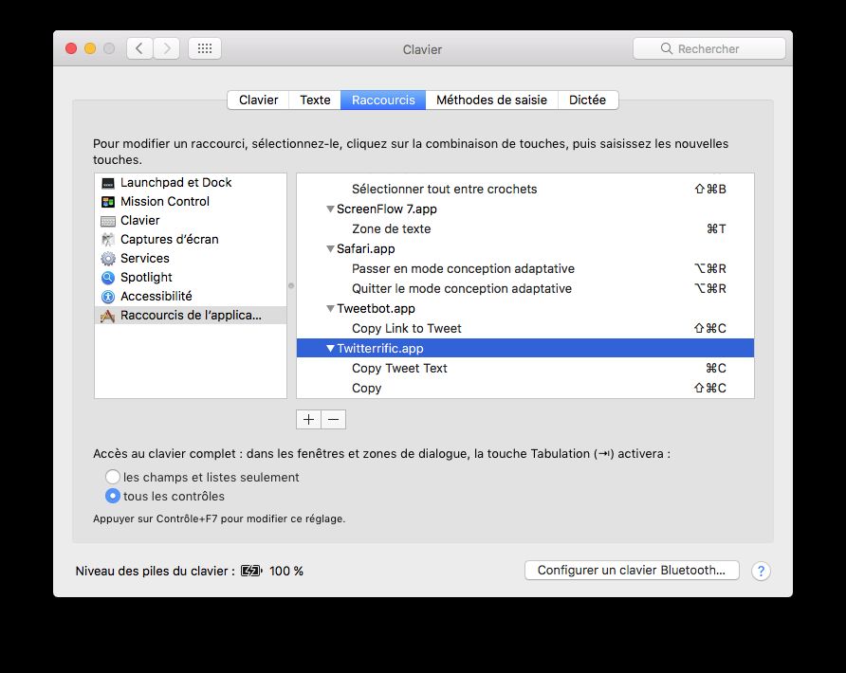Click the Raccourcis de l'application icon

[108, 316]
